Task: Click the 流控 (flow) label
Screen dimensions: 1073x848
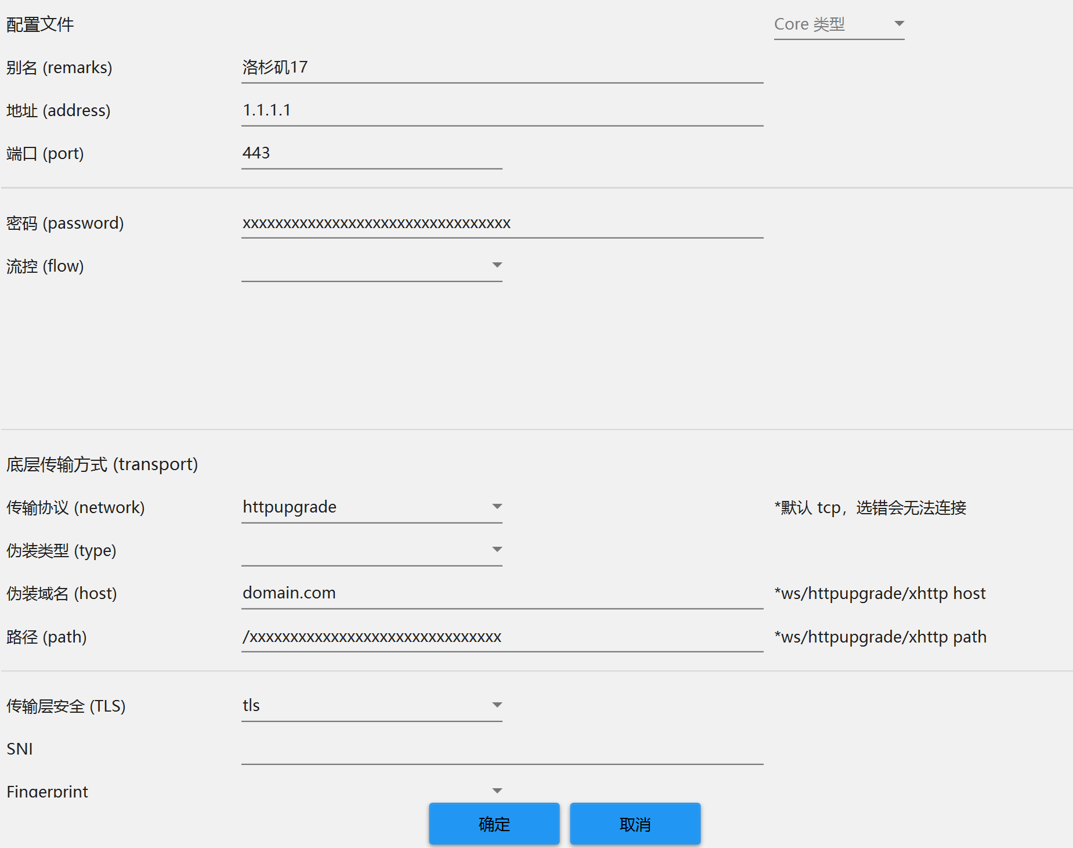Action: coord(45,266)
